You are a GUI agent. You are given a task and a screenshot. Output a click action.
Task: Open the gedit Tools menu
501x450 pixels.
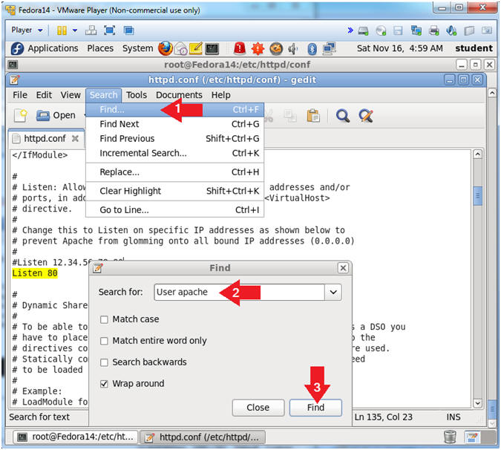[137, 95]
